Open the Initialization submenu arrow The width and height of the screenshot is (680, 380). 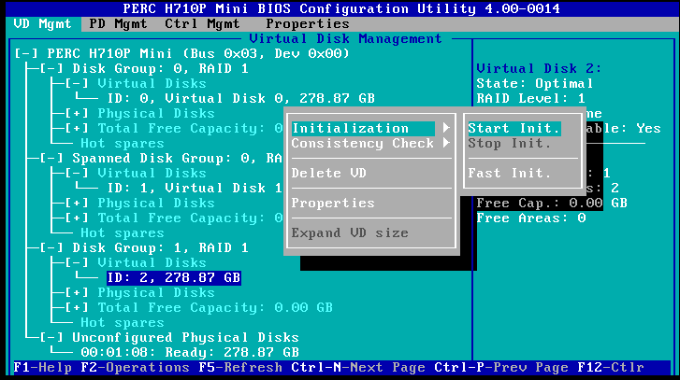(x=446, y=128)
